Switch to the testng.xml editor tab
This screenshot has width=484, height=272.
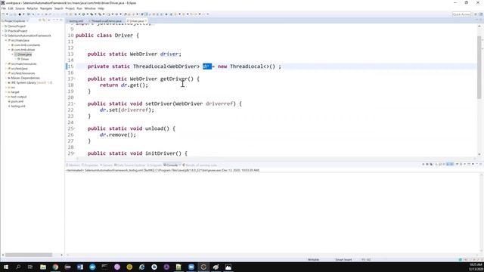(76, 21)
